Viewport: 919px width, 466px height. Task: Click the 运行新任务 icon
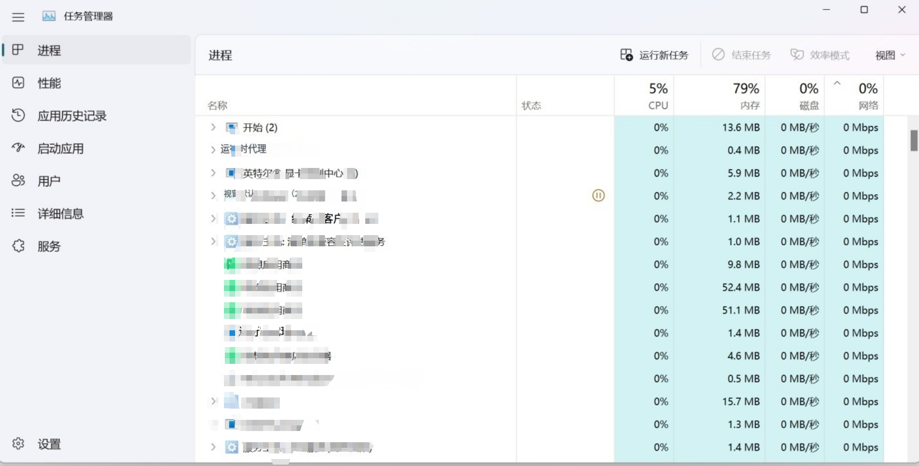click(627, 55)
